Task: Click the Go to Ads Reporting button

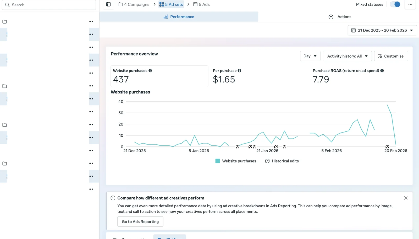Action: point(140,221)
